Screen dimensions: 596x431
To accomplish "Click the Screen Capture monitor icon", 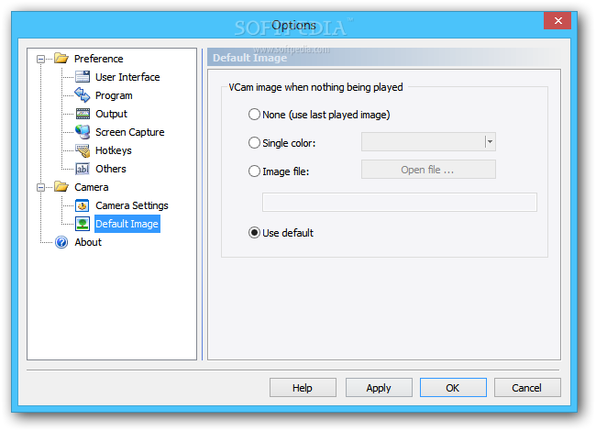I will coord(83,132).
